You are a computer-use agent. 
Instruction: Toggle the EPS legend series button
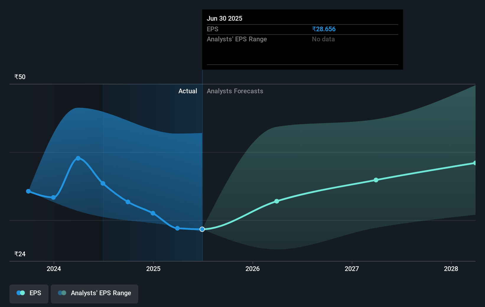[29, 293]
